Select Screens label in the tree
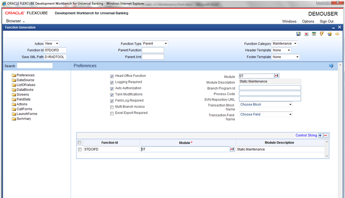The height and width of the screenshot is (198, 345). point(23,95)
